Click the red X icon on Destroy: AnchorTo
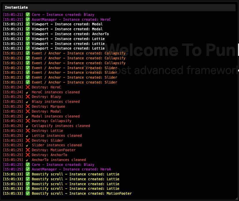Viewport: 239px width, 201px height. click(x=28, y=155)
